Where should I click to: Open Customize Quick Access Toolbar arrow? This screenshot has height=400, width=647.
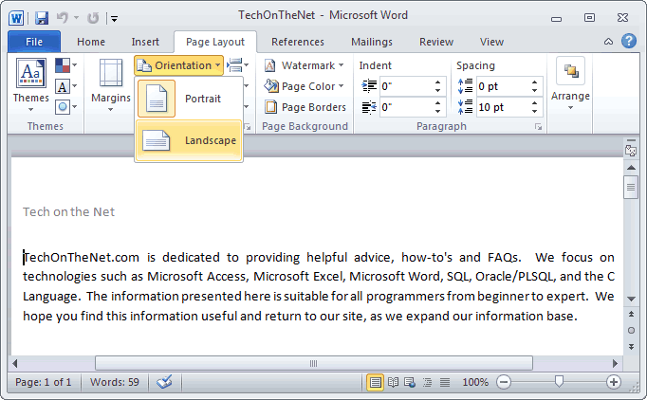(x=114, y=18)
